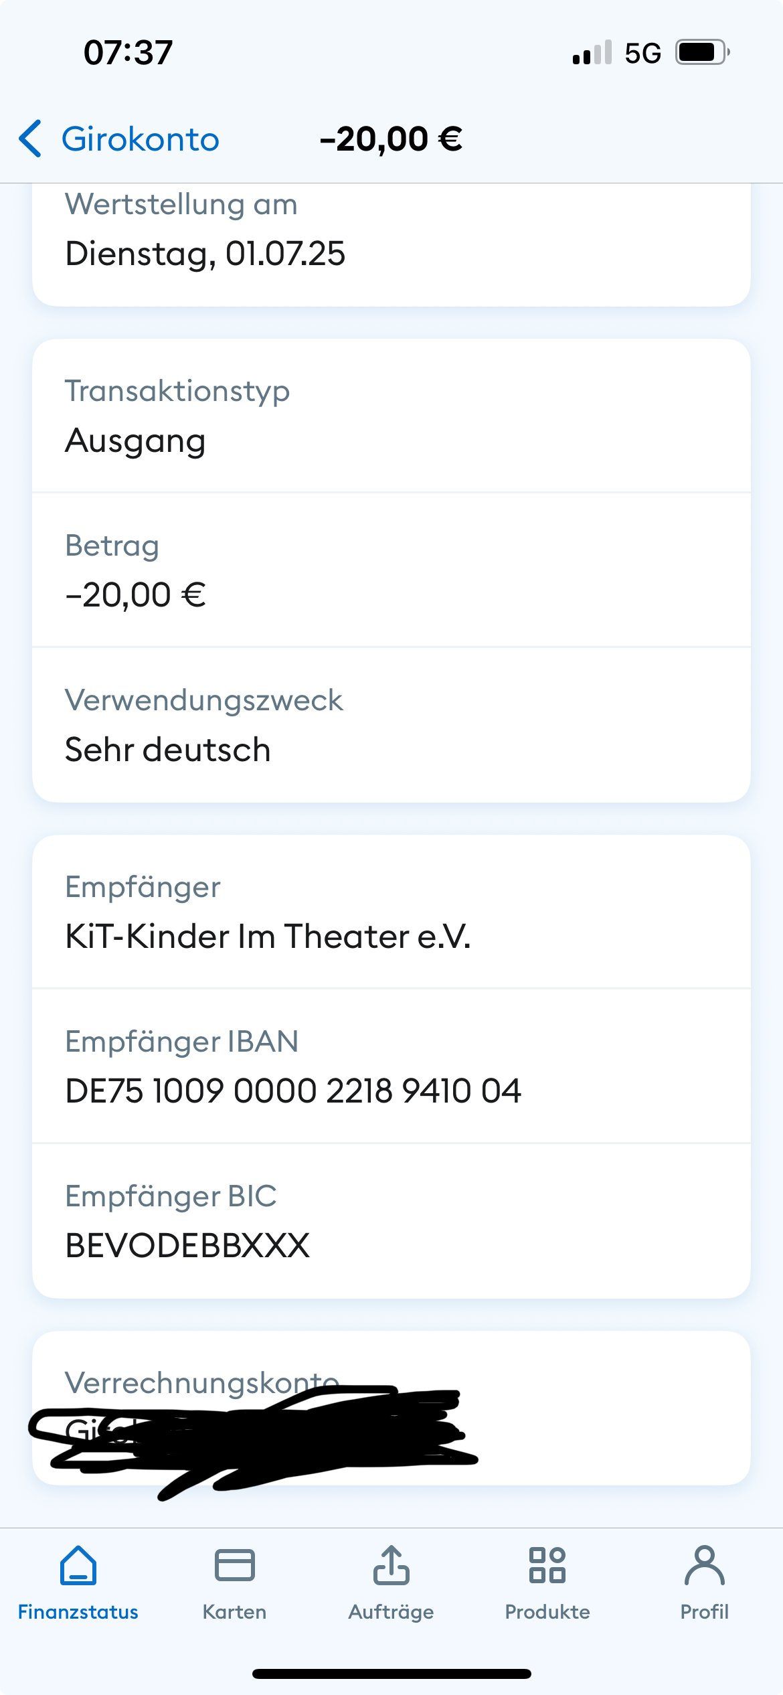The height and width of the screenshot is (1695, 783).
Task: Open the Produkte grid icon
Action: point(547,1565)
